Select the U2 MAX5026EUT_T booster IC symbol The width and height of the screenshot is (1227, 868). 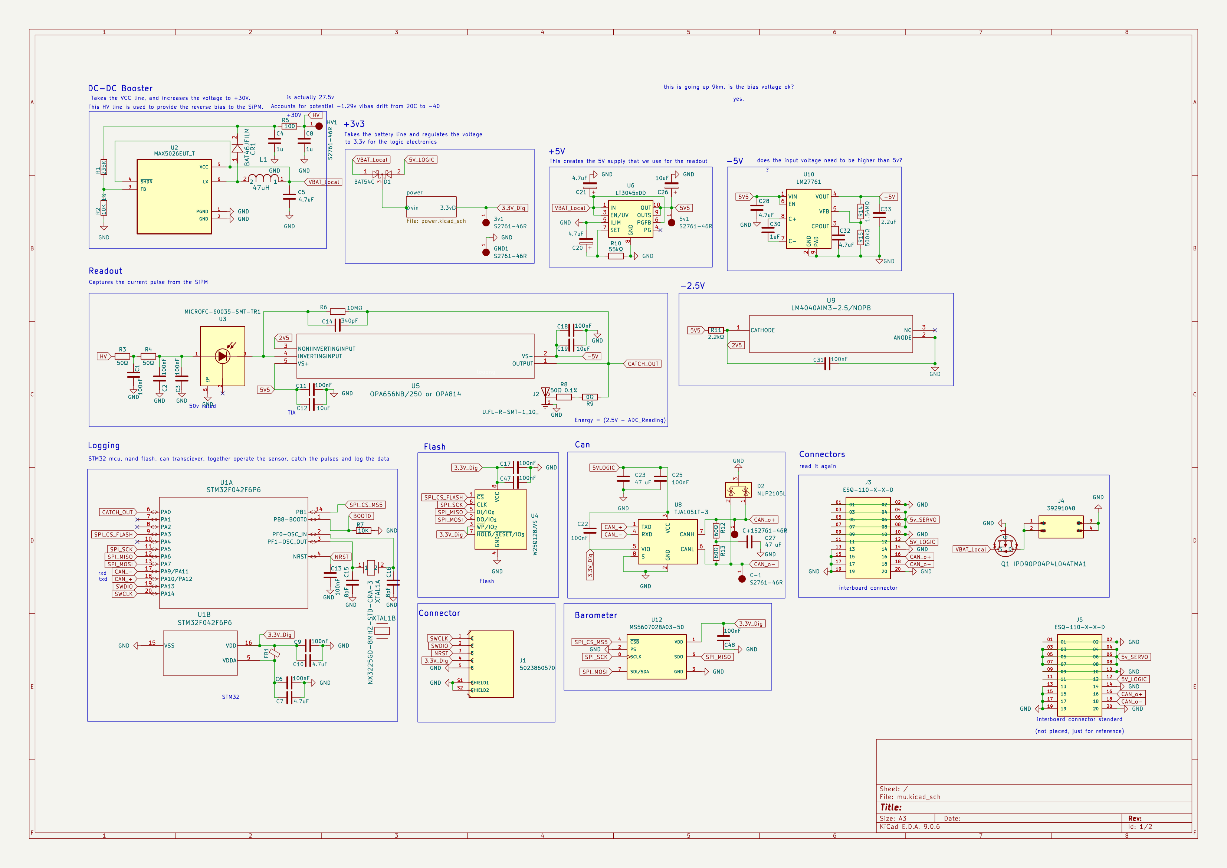coord(174,197)
